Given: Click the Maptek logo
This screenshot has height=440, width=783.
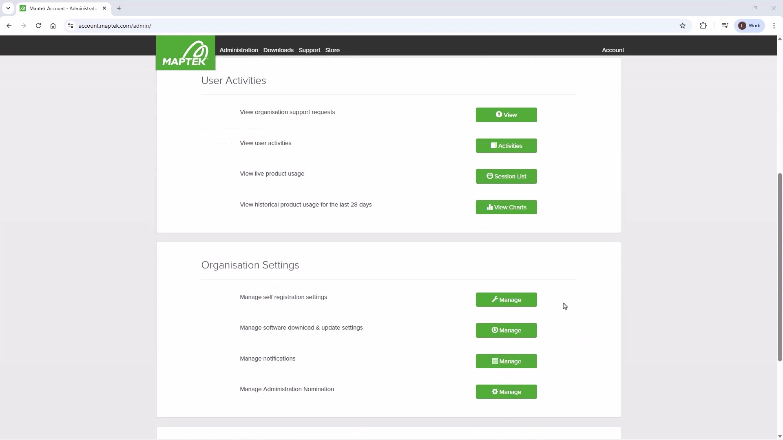Looking at the screenshot, I should [x=186, y=53].
